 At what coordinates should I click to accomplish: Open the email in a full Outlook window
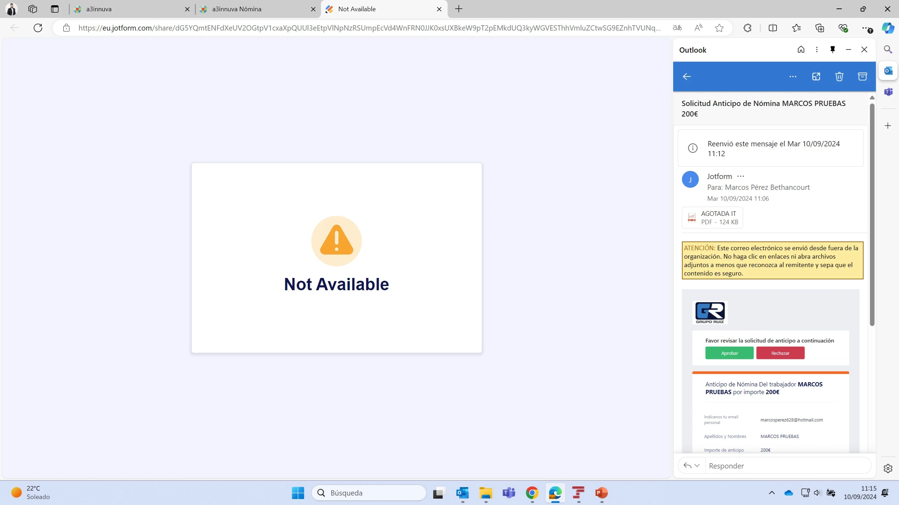coord(816,77)
